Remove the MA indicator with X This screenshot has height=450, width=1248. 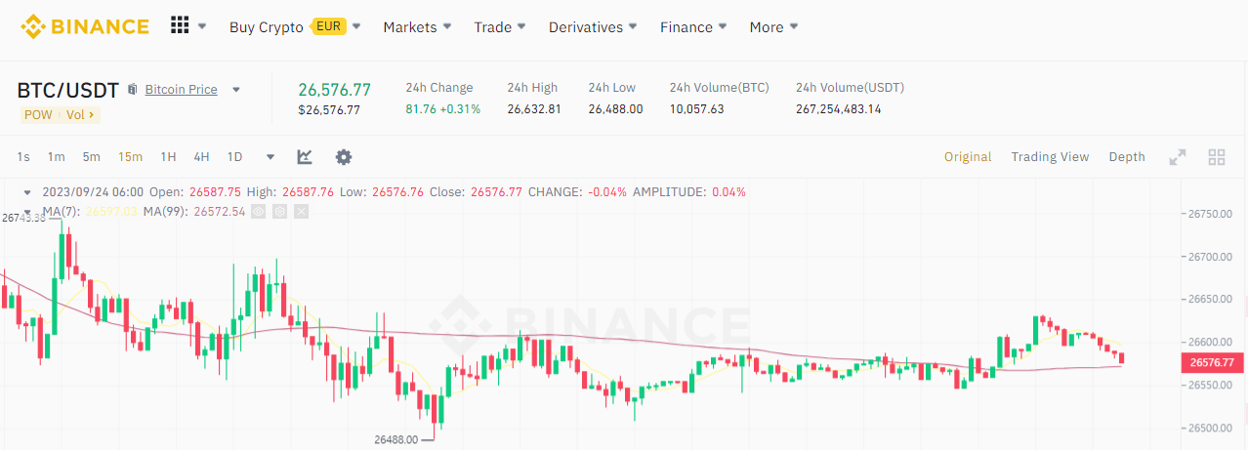[x=301, y=211]
